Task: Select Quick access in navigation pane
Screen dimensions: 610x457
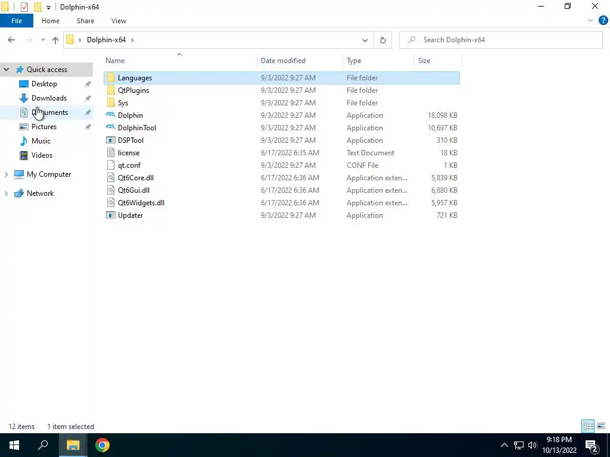Action: [46, 70]
